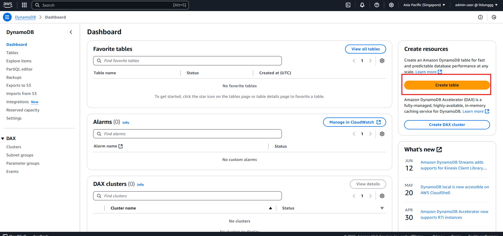Image resolution: width=503 pixels, height=236 pixels.
Task: Open top bar settings gear
Action: tap(391, 5)
